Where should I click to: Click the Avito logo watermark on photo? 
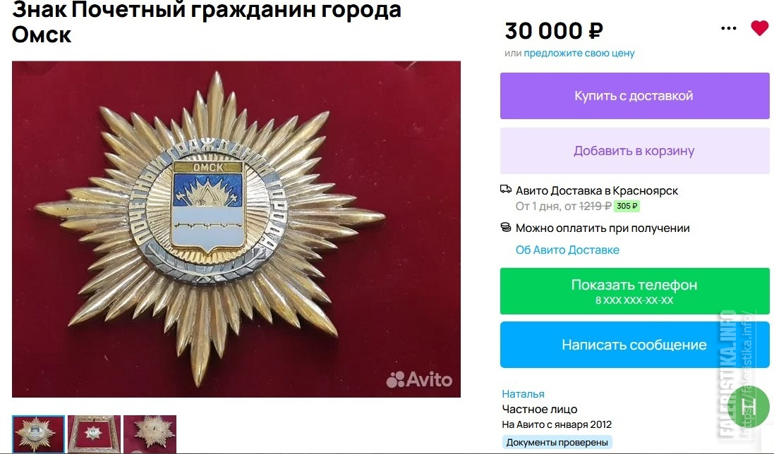coord(419,379)
